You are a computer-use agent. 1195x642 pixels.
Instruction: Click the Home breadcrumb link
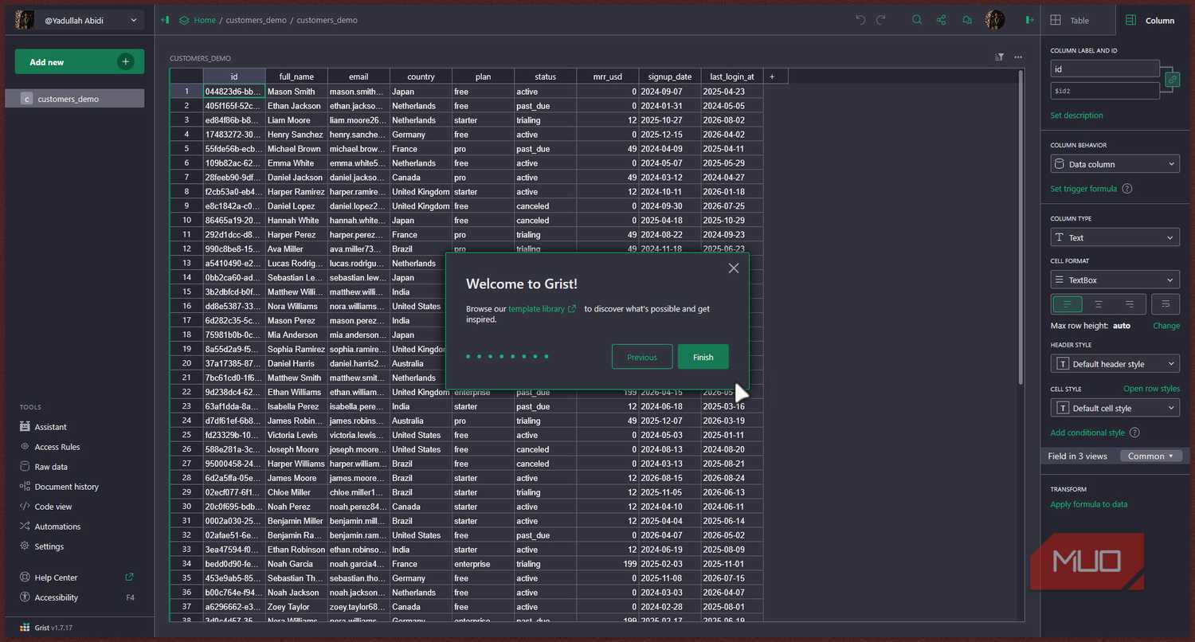click(205, 20)
